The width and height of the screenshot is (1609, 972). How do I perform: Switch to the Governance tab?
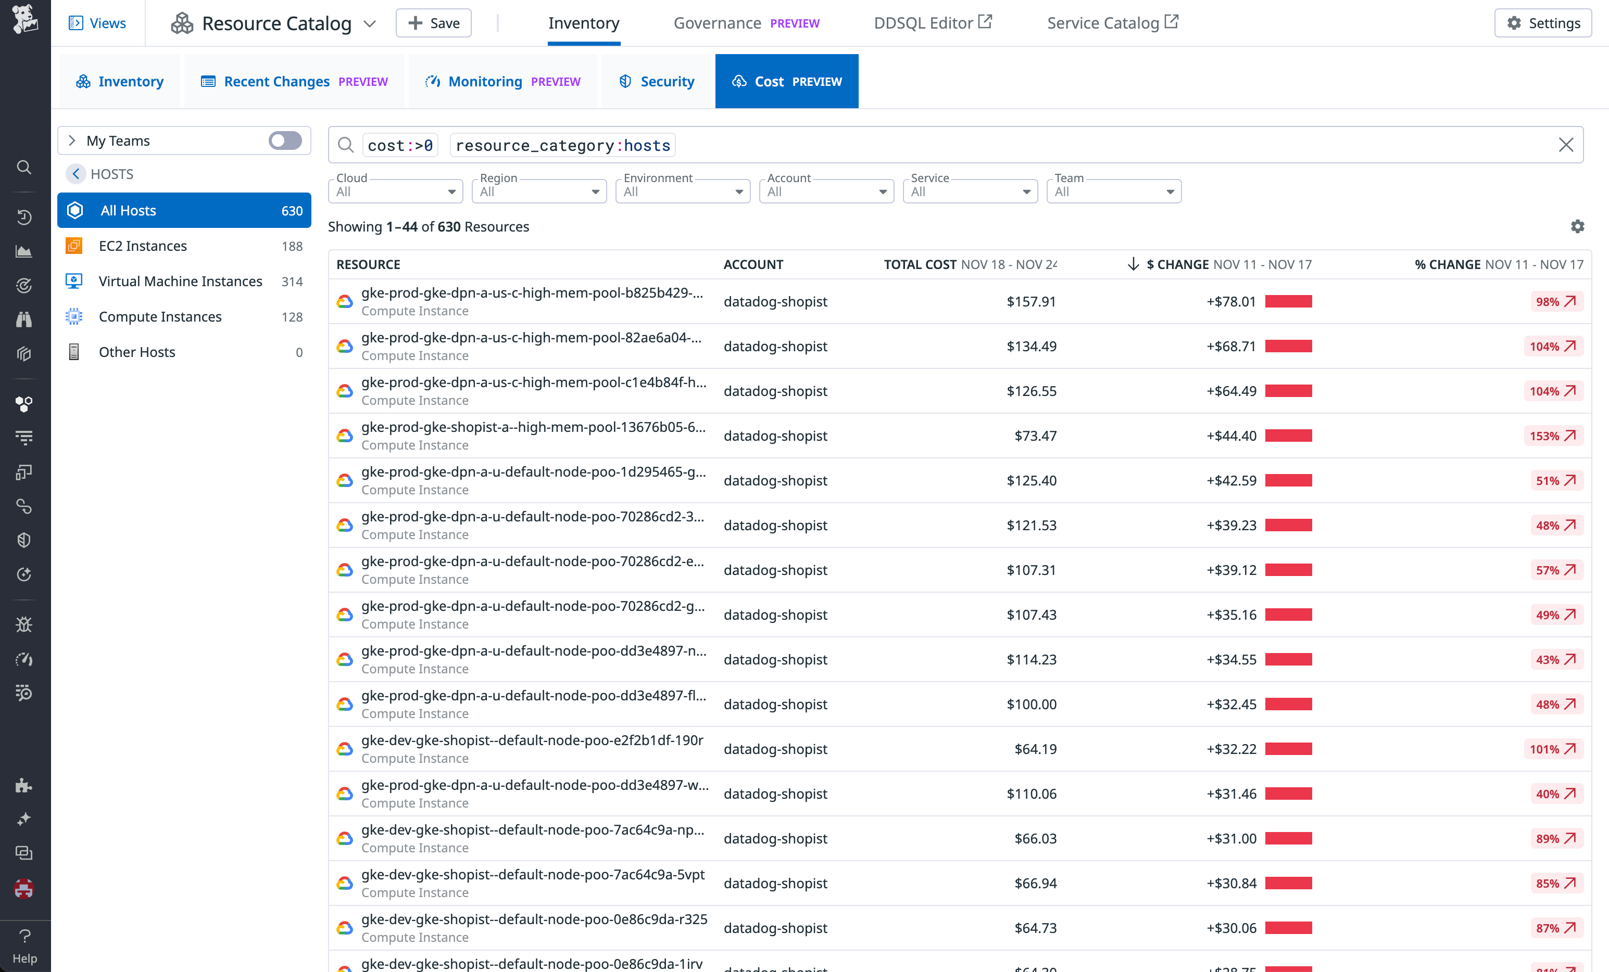717,23
